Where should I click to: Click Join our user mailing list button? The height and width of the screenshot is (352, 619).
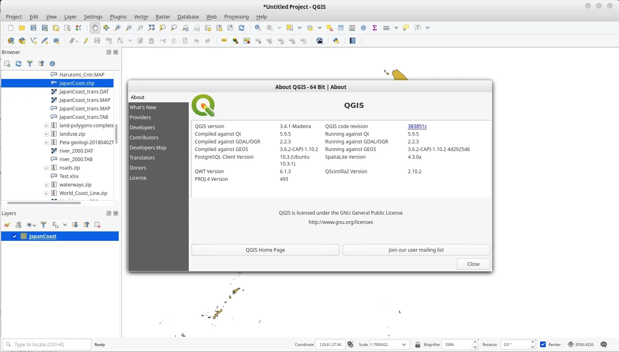point(416,250)
